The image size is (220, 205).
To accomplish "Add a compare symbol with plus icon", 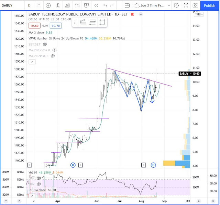I will tap(48, 5).
